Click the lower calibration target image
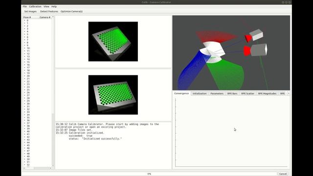Screen dimensions: 313x176 click(x=113, y=95)
